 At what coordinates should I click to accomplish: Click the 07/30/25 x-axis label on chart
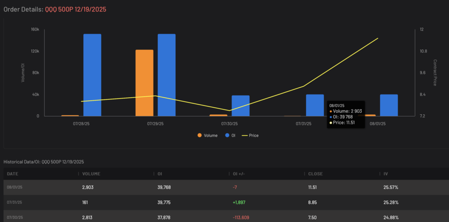[229, 124]
